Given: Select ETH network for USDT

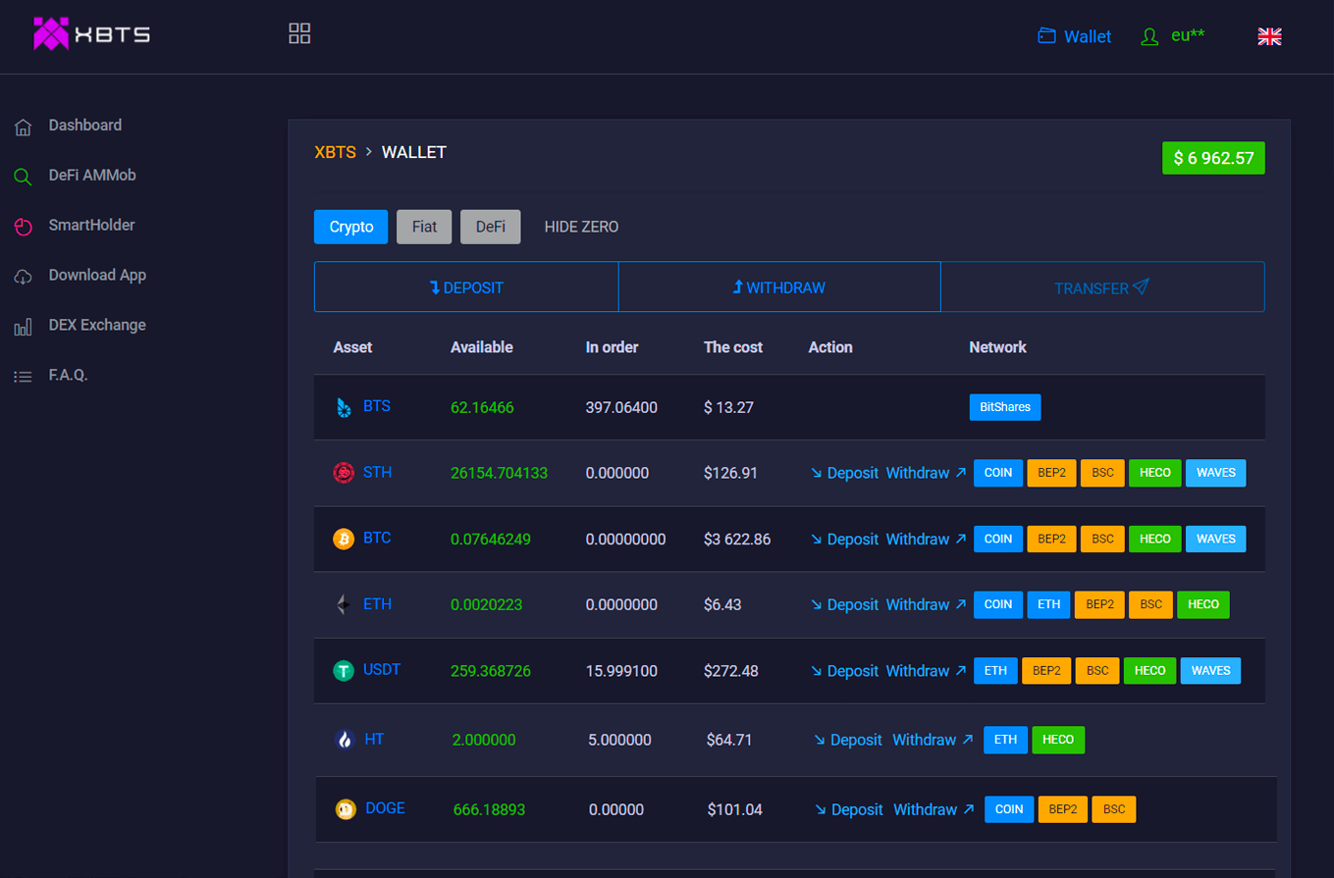Looking at the screenshot, I should pyautogui.click(x=995, y=671).
